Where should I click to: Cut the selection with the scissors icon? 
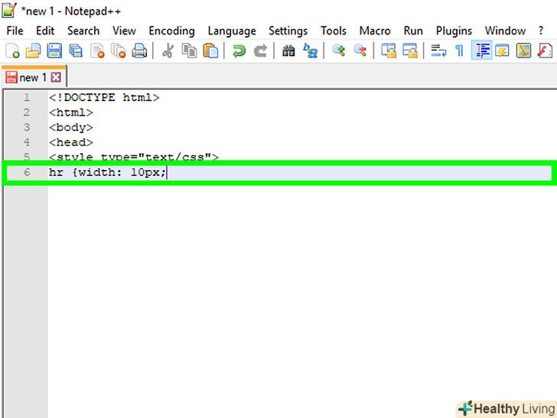168,51
